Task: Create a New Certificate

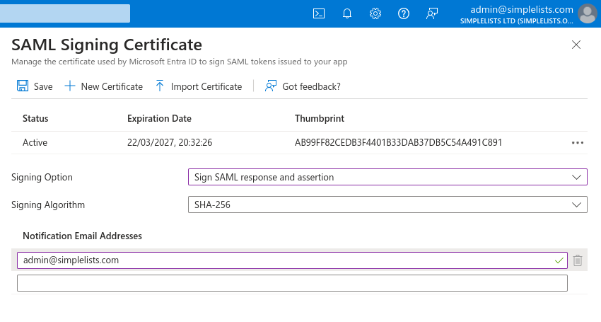Action: pos(103,86)
